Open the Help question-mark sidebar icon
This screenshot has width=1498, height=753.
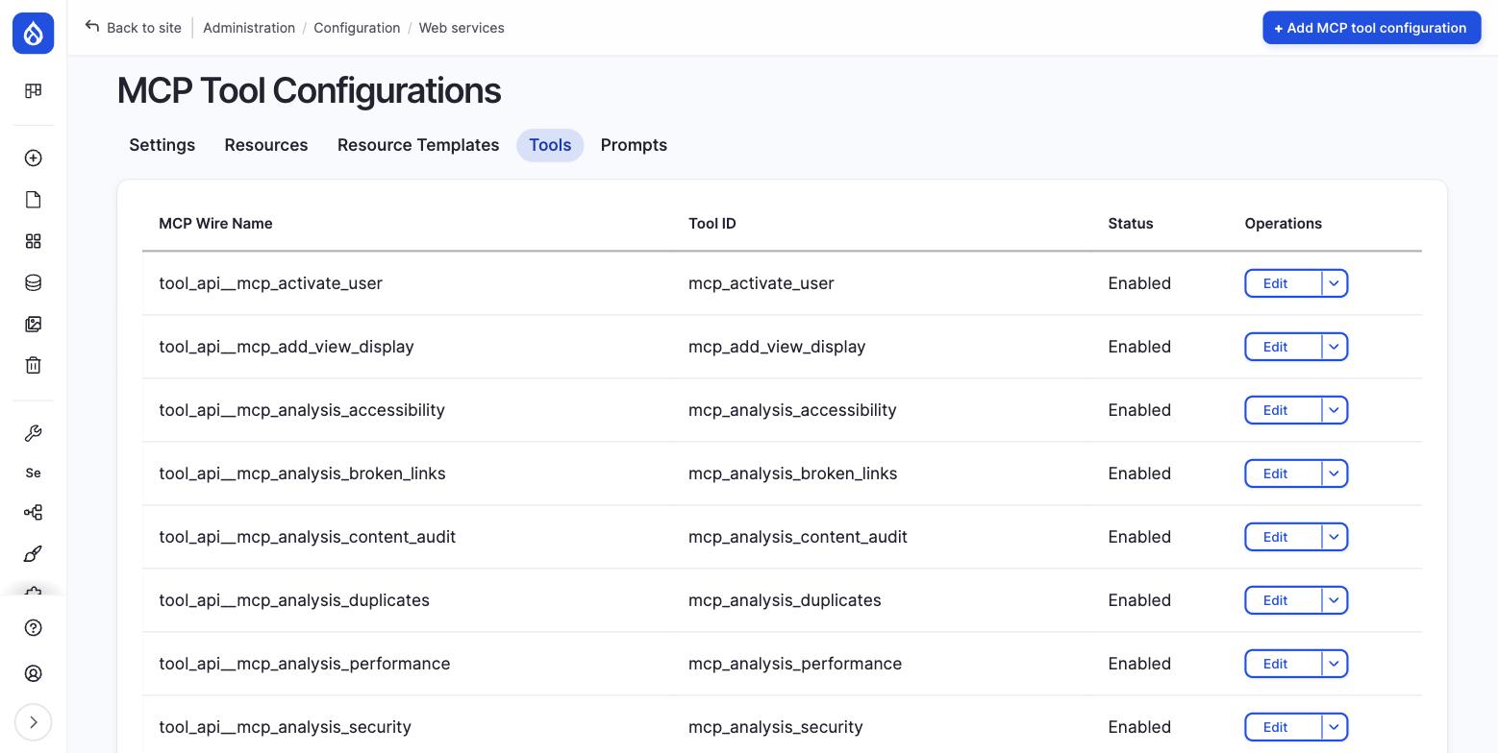pyautogui.click(x=33, y=628)
